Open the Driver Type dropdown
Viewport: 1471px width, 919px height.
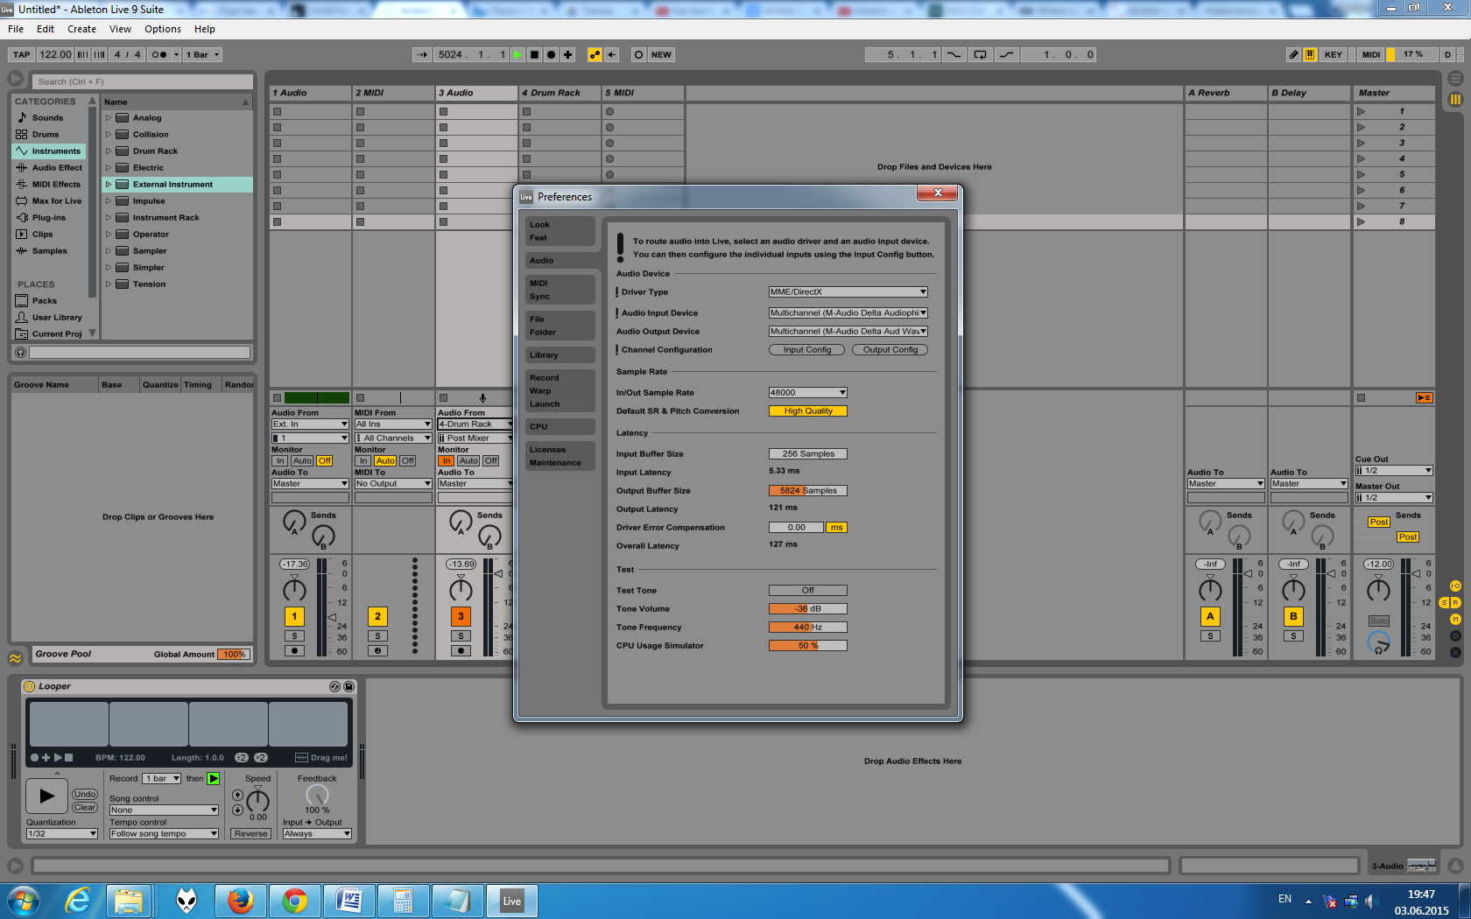[848, 292]
